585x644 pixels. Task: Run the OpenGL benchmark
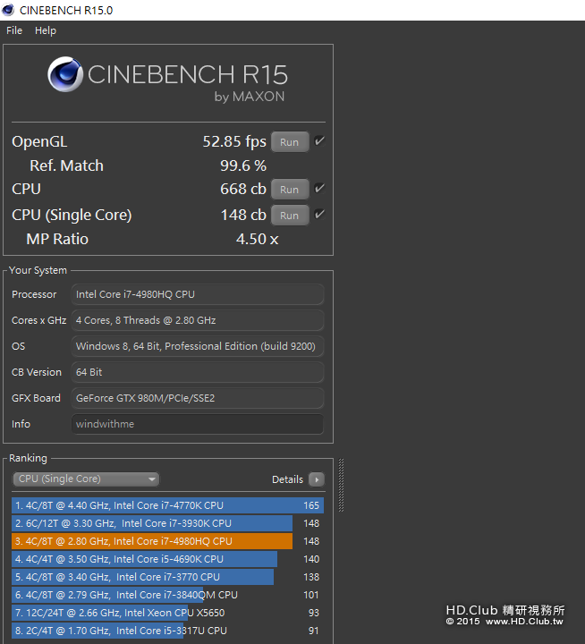290,142
